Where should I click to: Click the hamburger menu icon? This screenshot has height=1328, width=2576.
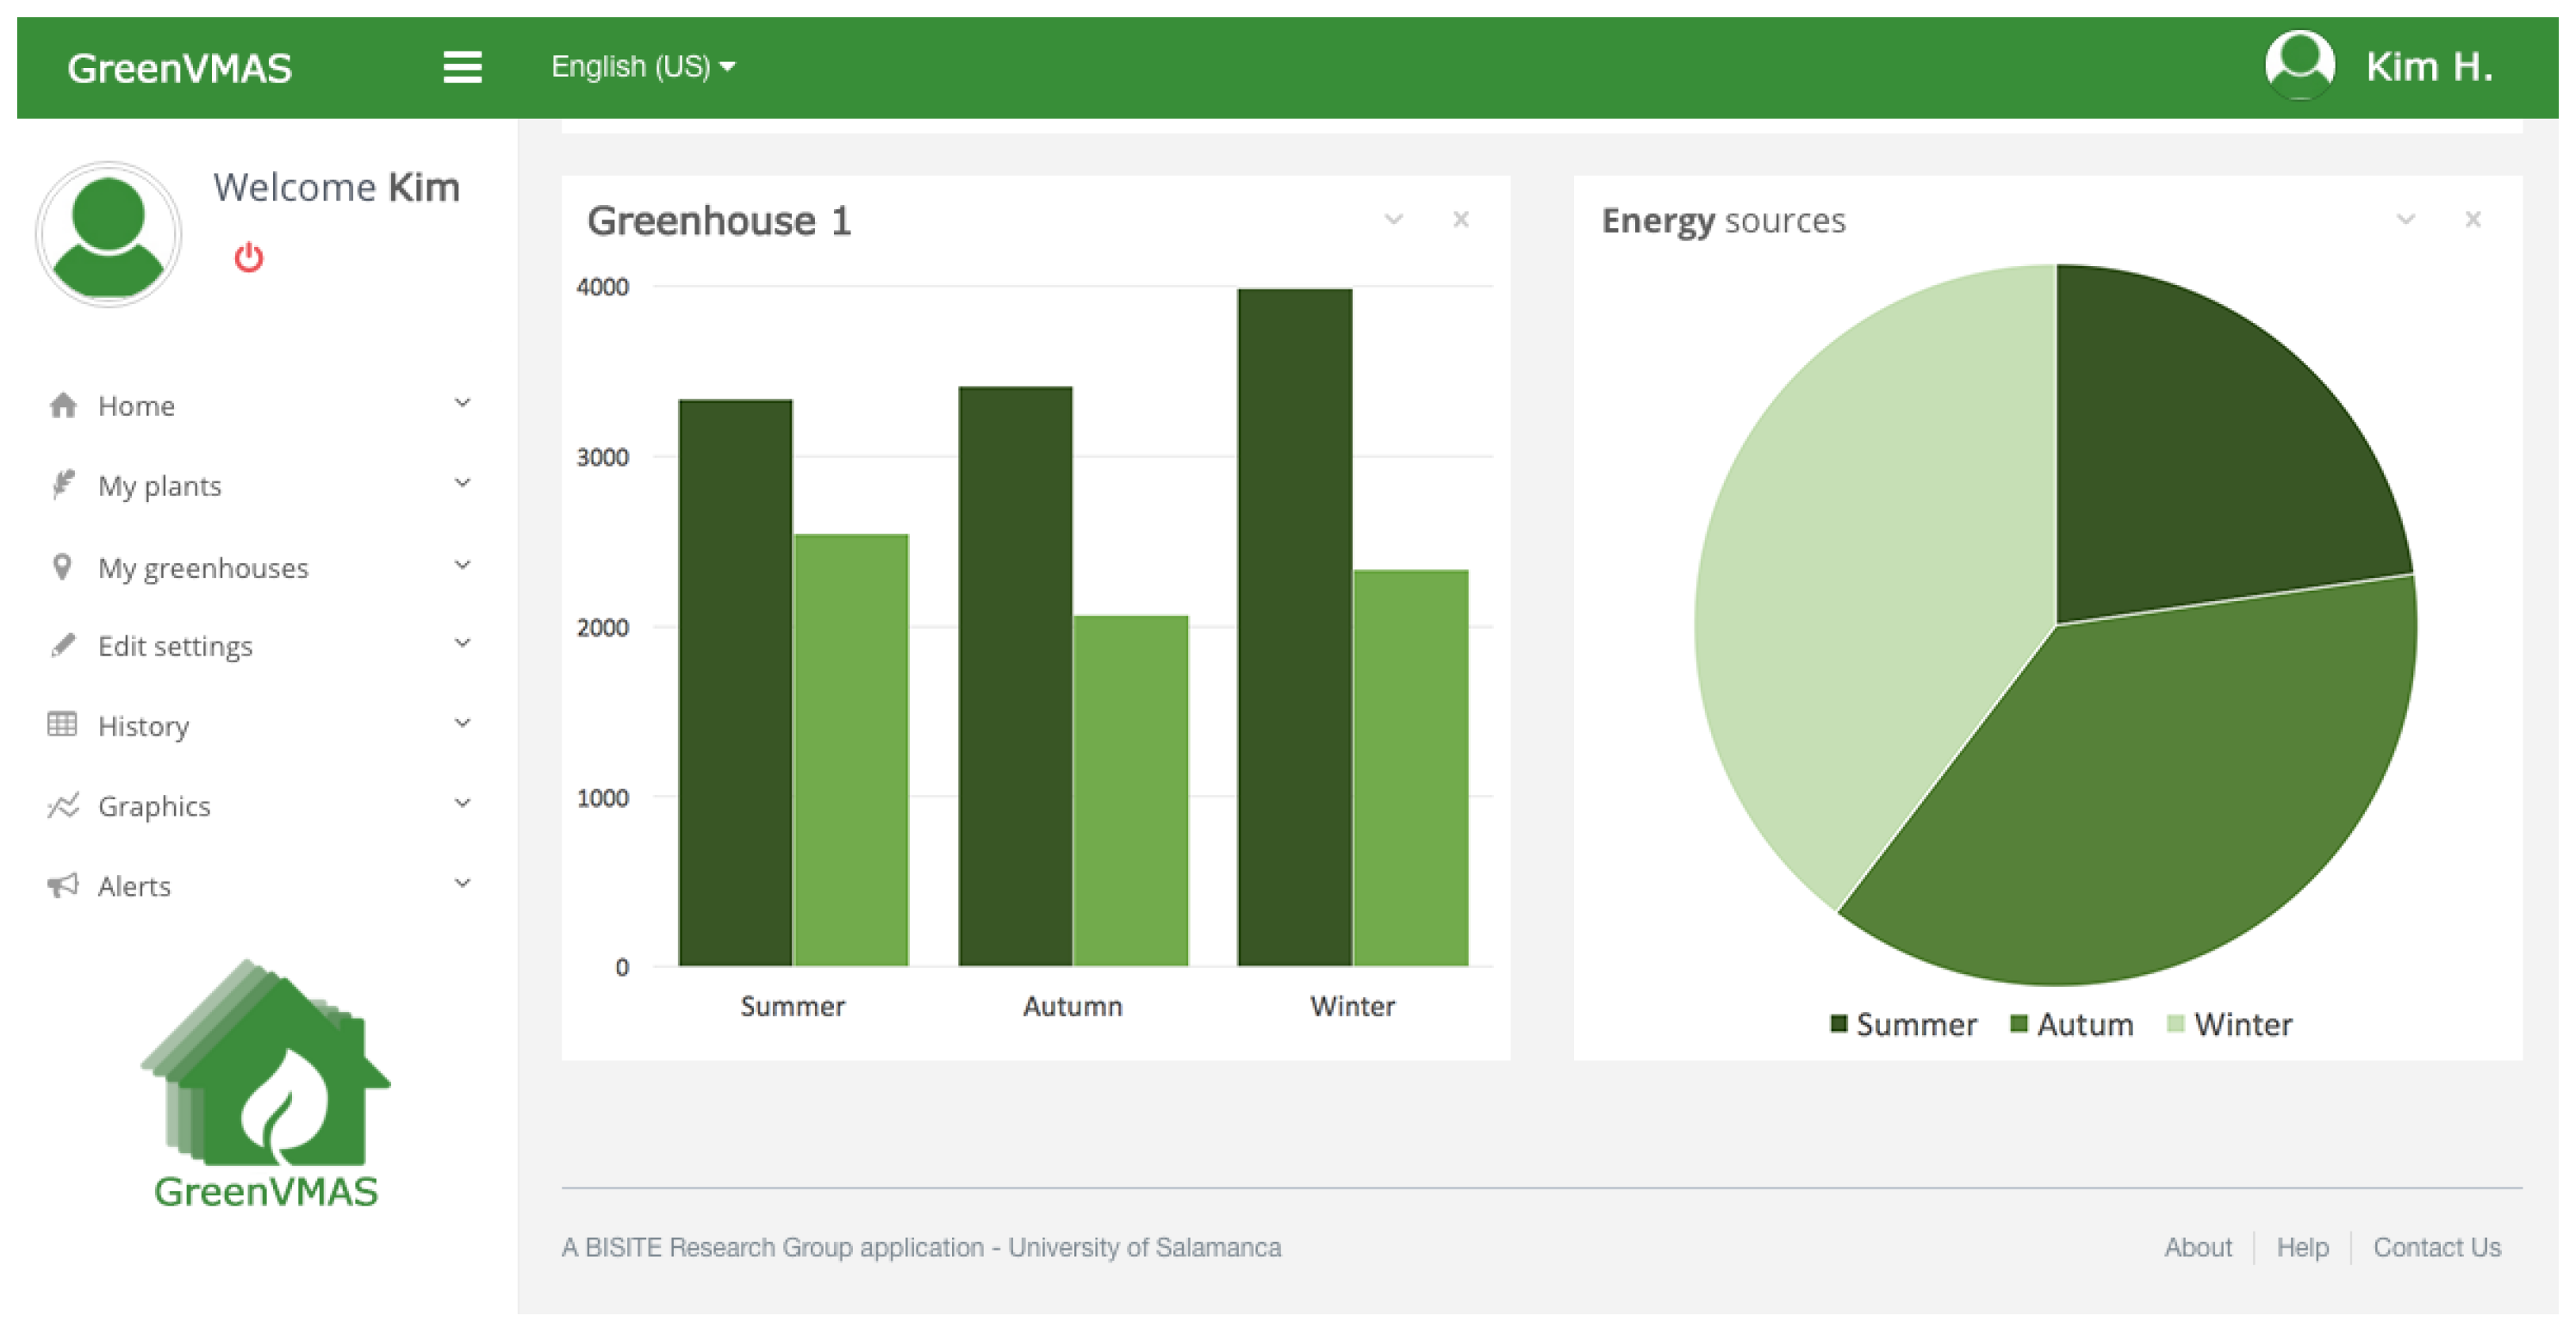(462, 67)
